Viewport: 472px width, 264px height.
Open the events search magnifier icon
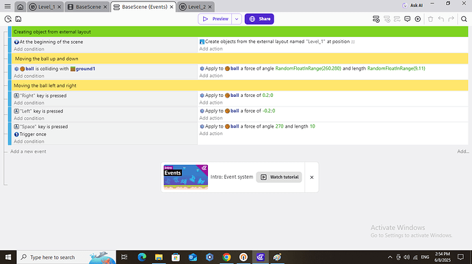pyautogui.click(x=464, y=19)
